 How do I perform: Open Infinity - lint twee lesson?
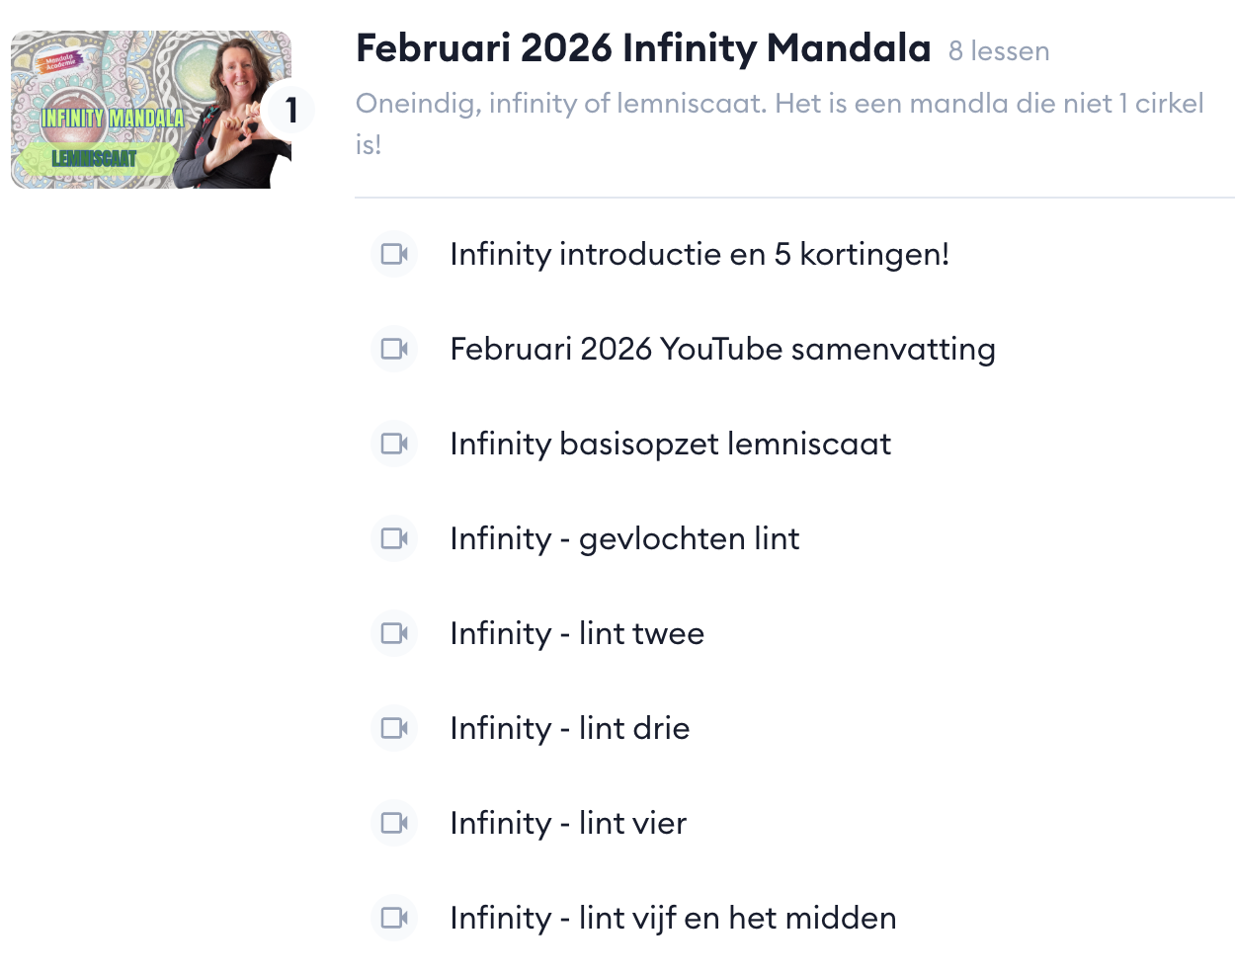[577, 633]
